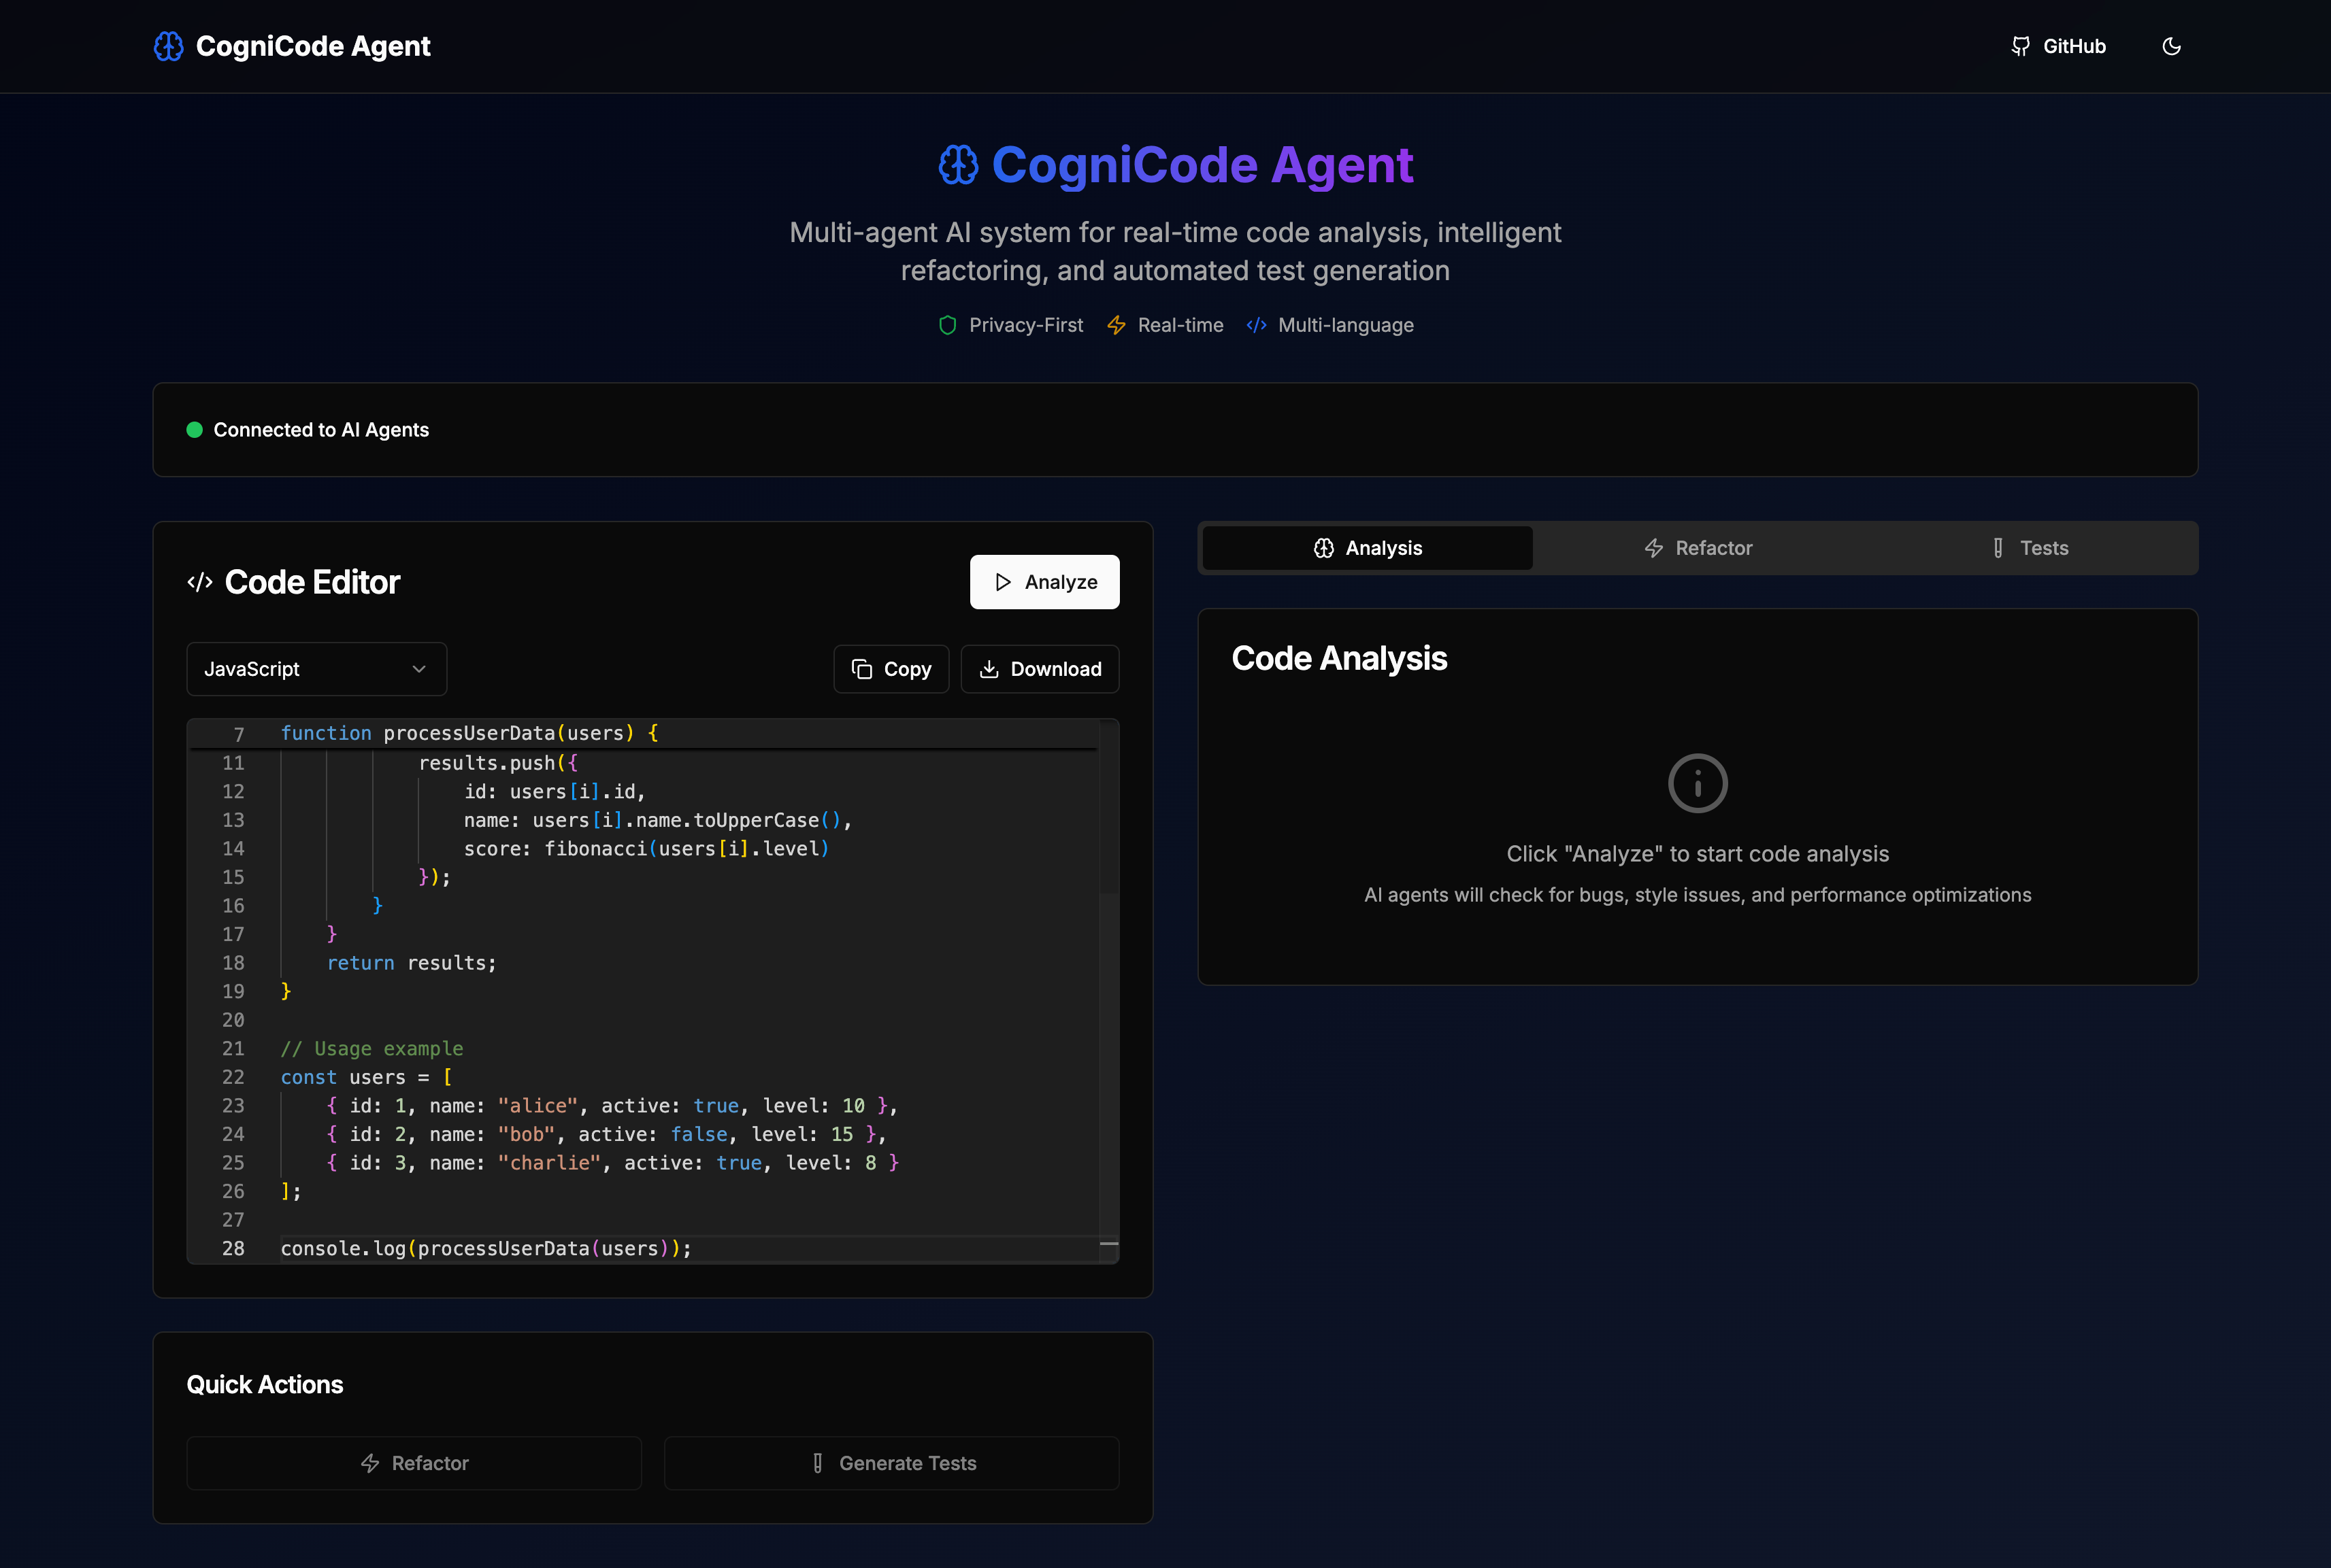Copy code with the Copy icon

(x=861, y=669)
